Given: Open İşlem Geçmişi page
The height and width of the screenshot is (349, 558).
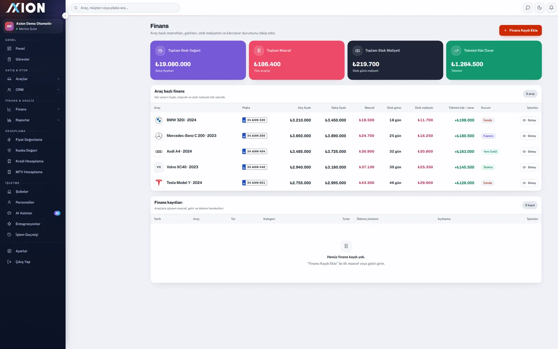Looking at the screenshot, I should pos(33,235).
